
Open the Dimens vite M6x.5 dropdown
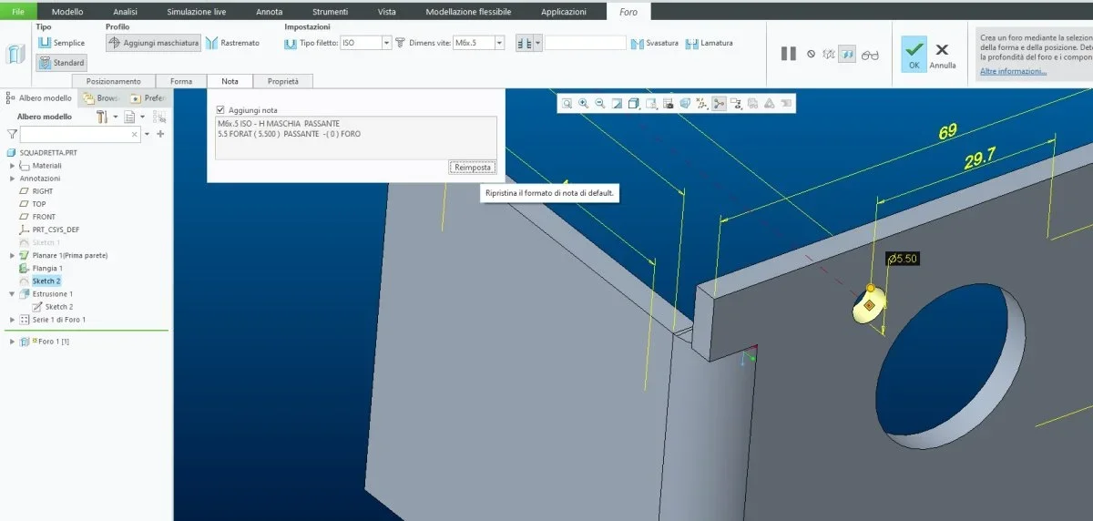[497, 43]
